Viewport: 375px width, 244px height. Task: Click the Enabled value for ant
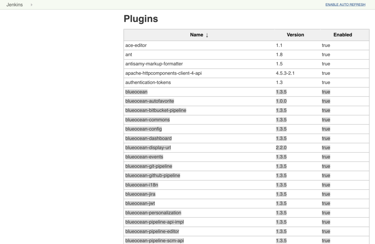point(326,55)
